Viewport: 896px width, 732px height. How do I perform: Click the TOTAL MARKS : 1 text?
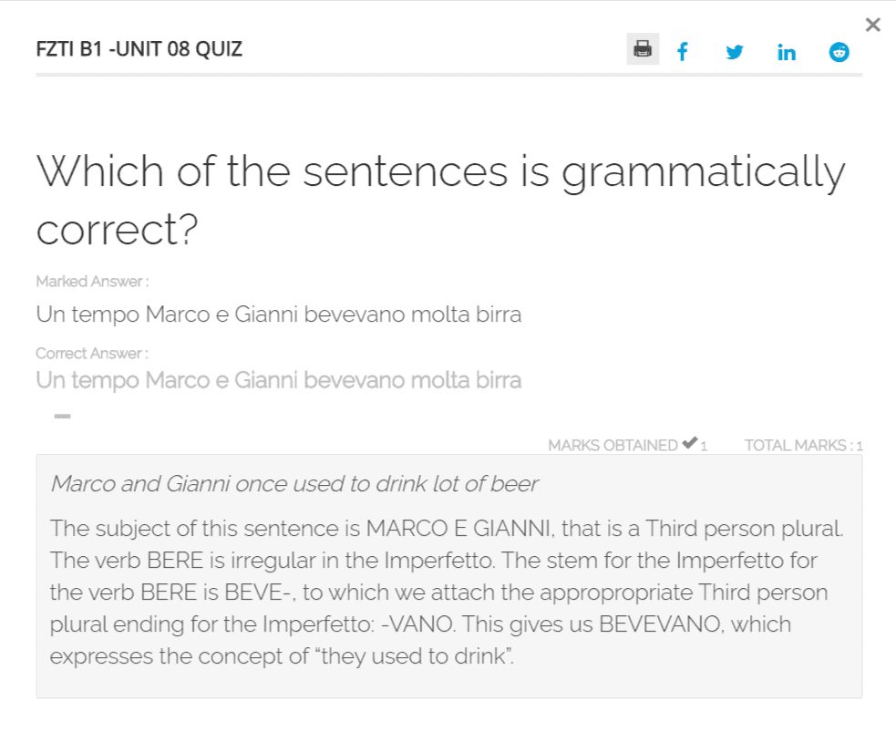click(x=803, y=446)
